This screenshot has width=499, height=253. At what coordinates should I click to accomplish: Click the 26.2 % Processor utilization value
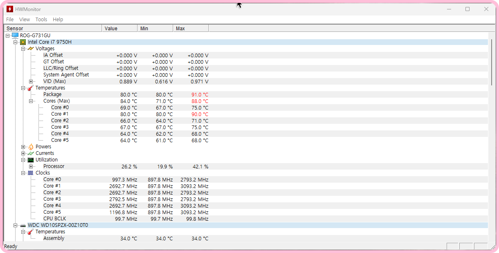(x=129, y=166)
